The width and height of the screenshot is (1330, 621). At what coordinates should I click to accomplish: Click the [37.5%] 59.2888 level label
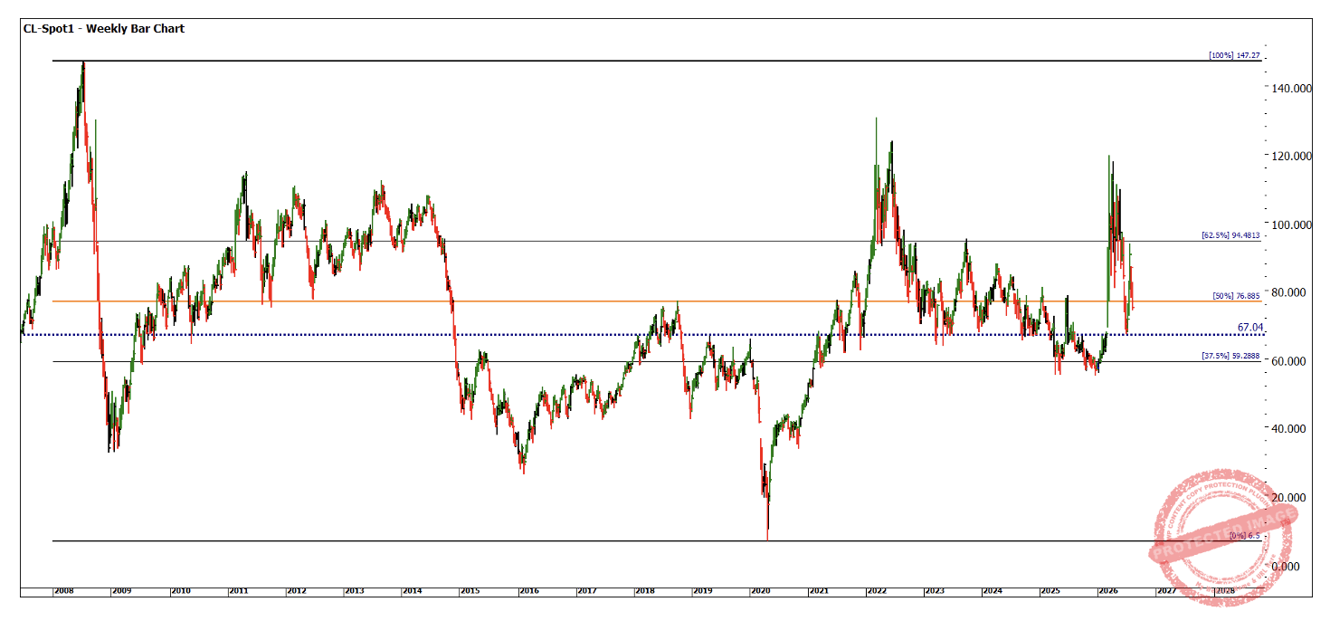pos(1230,356)
